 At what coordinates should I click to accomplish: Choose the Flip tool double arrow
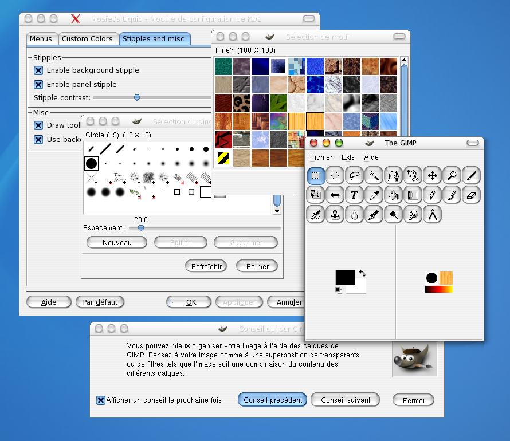335,195
